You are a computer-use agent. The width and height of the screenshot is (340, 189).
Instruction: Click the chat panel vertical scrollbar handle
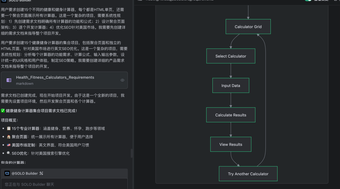pos(132,153)
